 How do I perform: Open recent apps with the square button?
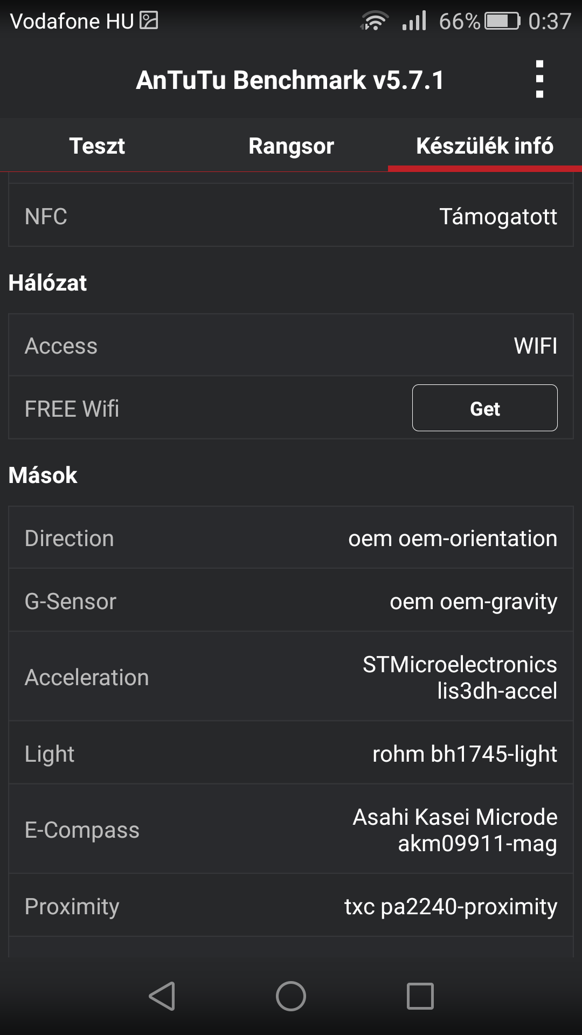click(x=420, y=996)
